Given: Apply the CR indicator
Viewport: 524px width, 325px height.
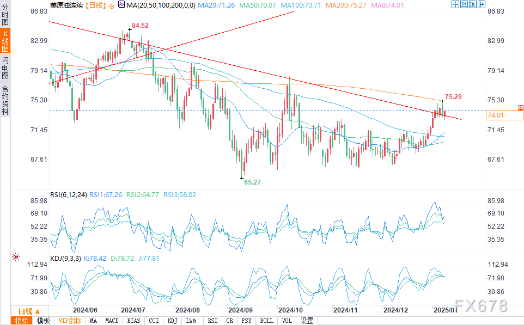Looking at the screenshot, I should [229, 321].
